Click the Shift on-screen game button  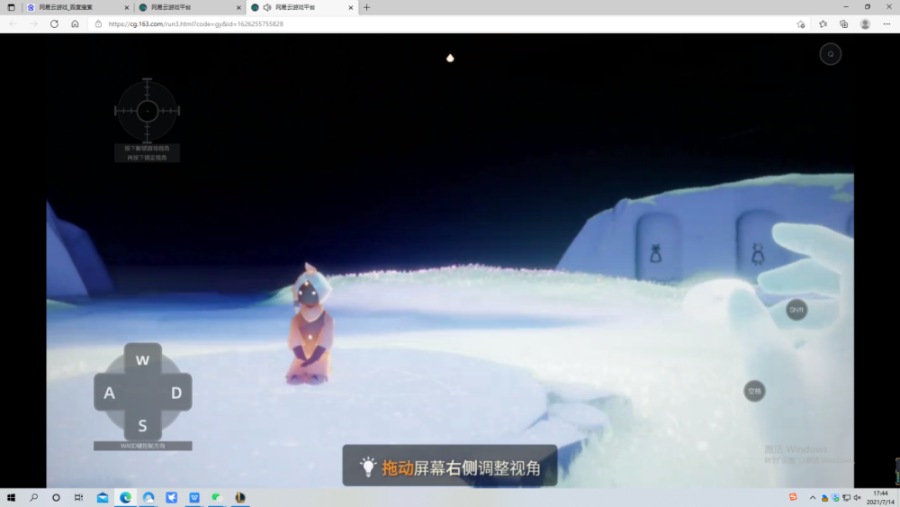[x=796, y=310]
